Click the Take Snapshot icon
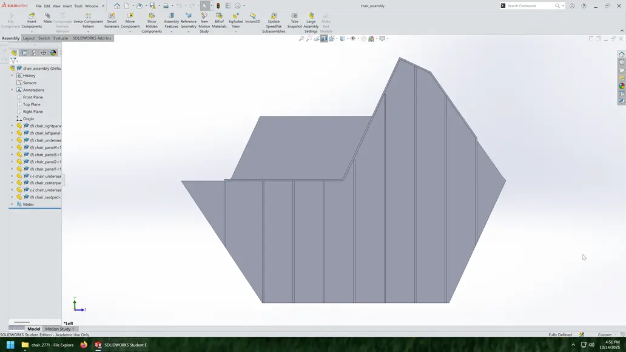This screenshot has width=626, height=352. pos(294,19)
